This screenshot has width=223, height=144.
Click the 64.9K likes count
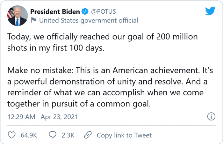click(x=29, y=135)
